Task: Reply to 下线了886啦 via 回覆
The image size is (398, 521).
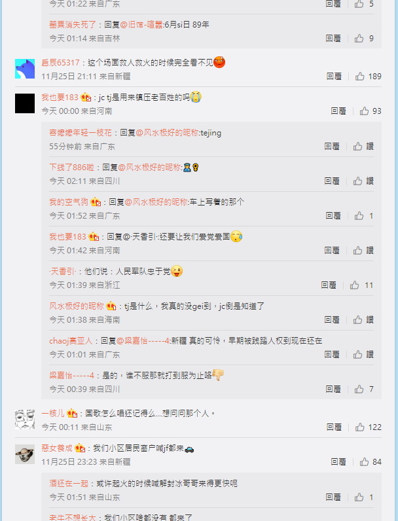Action: [332, 181]
